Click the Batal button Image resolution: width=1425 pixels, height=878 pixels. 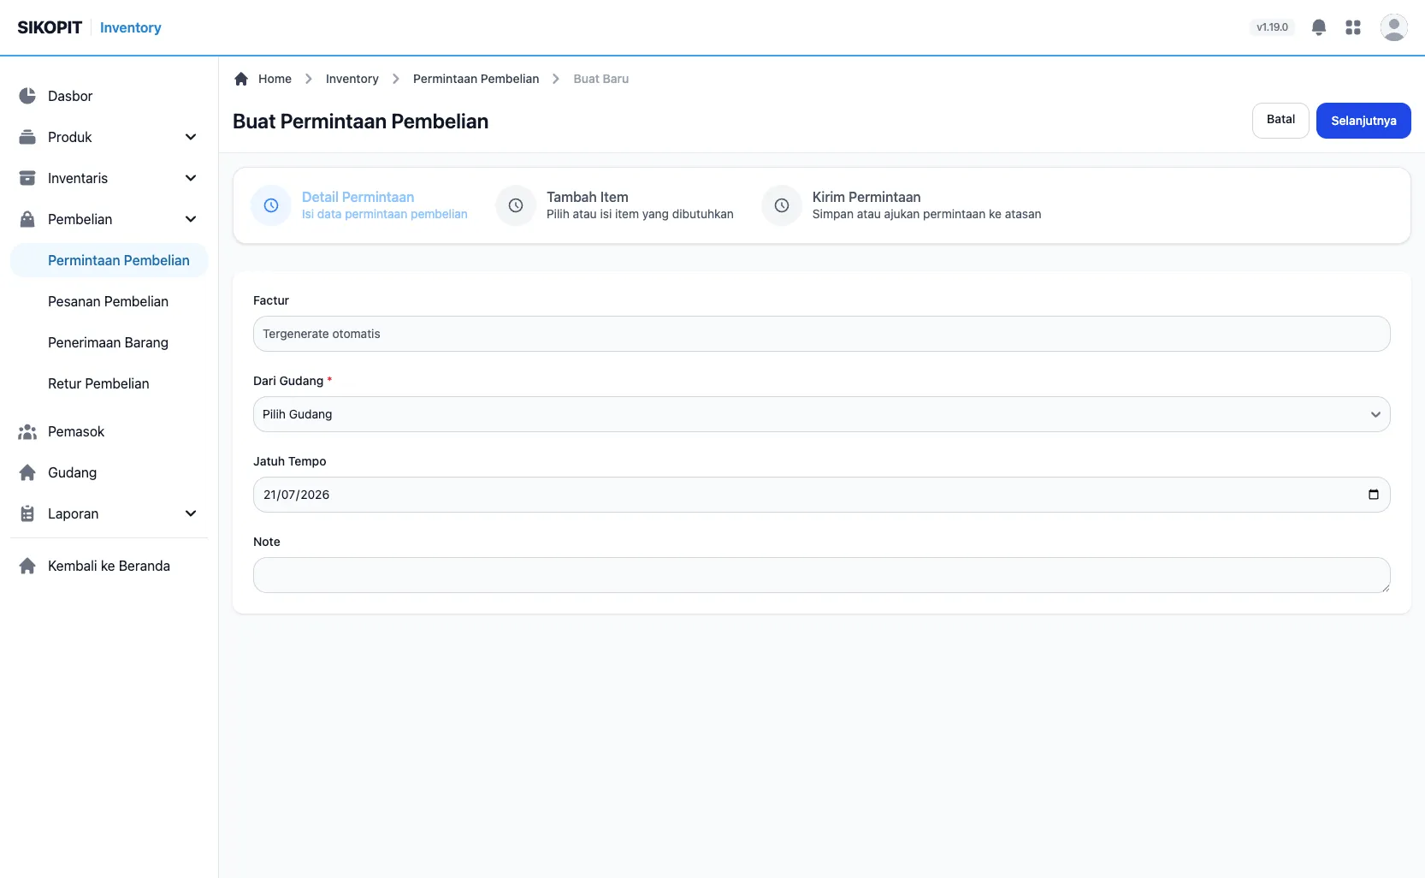pos(1280,120)
